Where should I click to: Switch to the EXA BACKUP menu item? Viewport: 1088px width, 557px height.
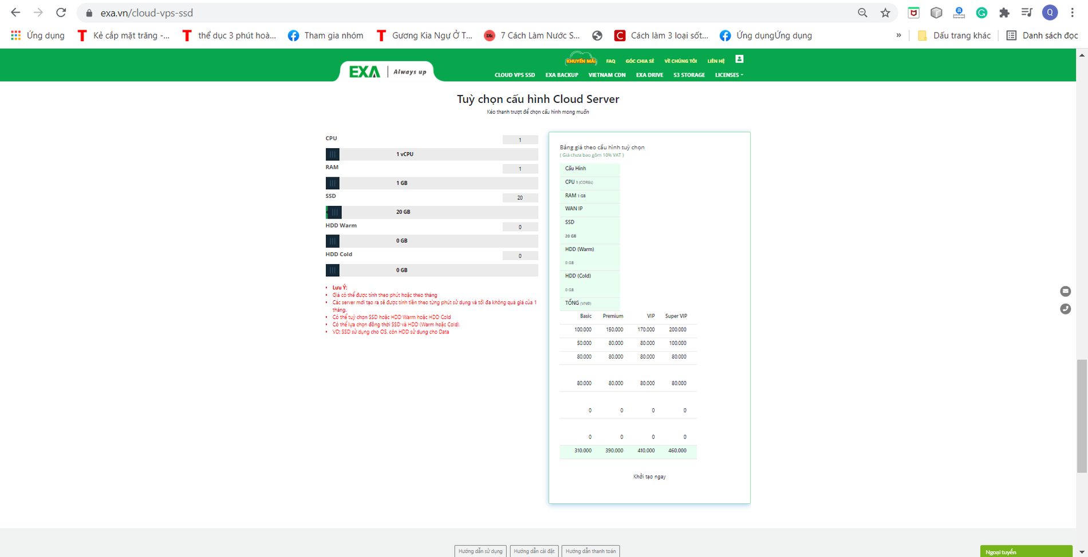tap(562, 75)
